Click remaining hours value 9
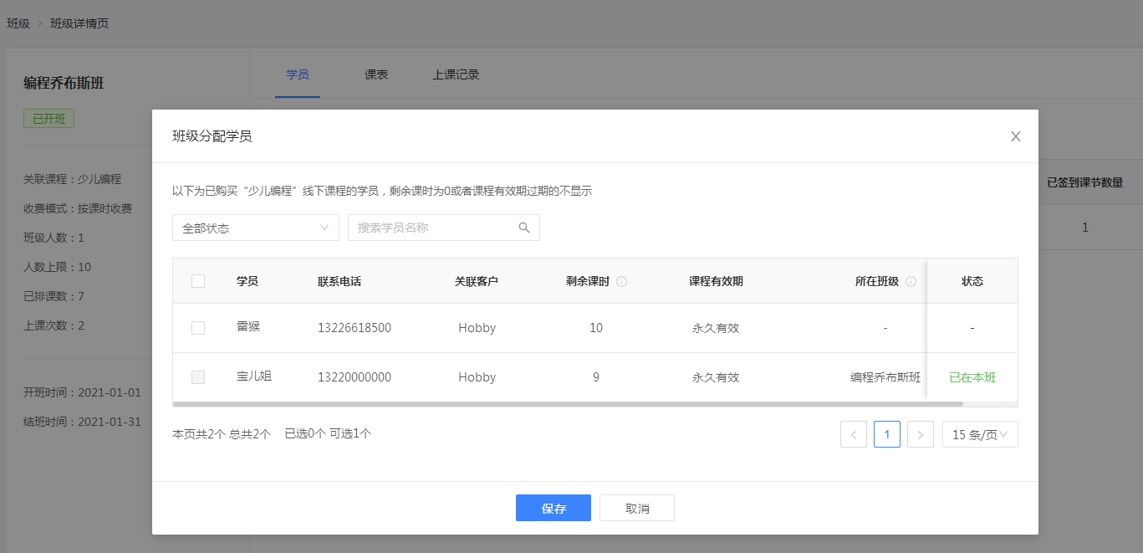The width and height of the screenshot is (1143, 553). click(596, 377)
